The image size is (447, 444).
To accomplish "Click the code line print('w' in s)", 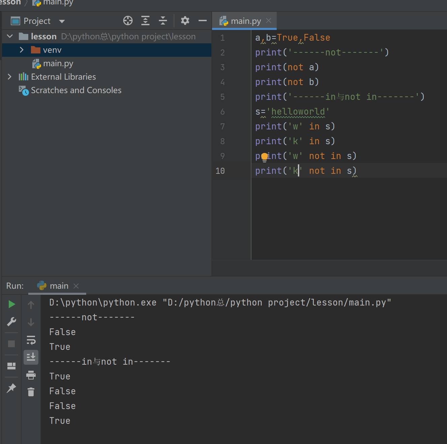I will [x=295, y=127].
